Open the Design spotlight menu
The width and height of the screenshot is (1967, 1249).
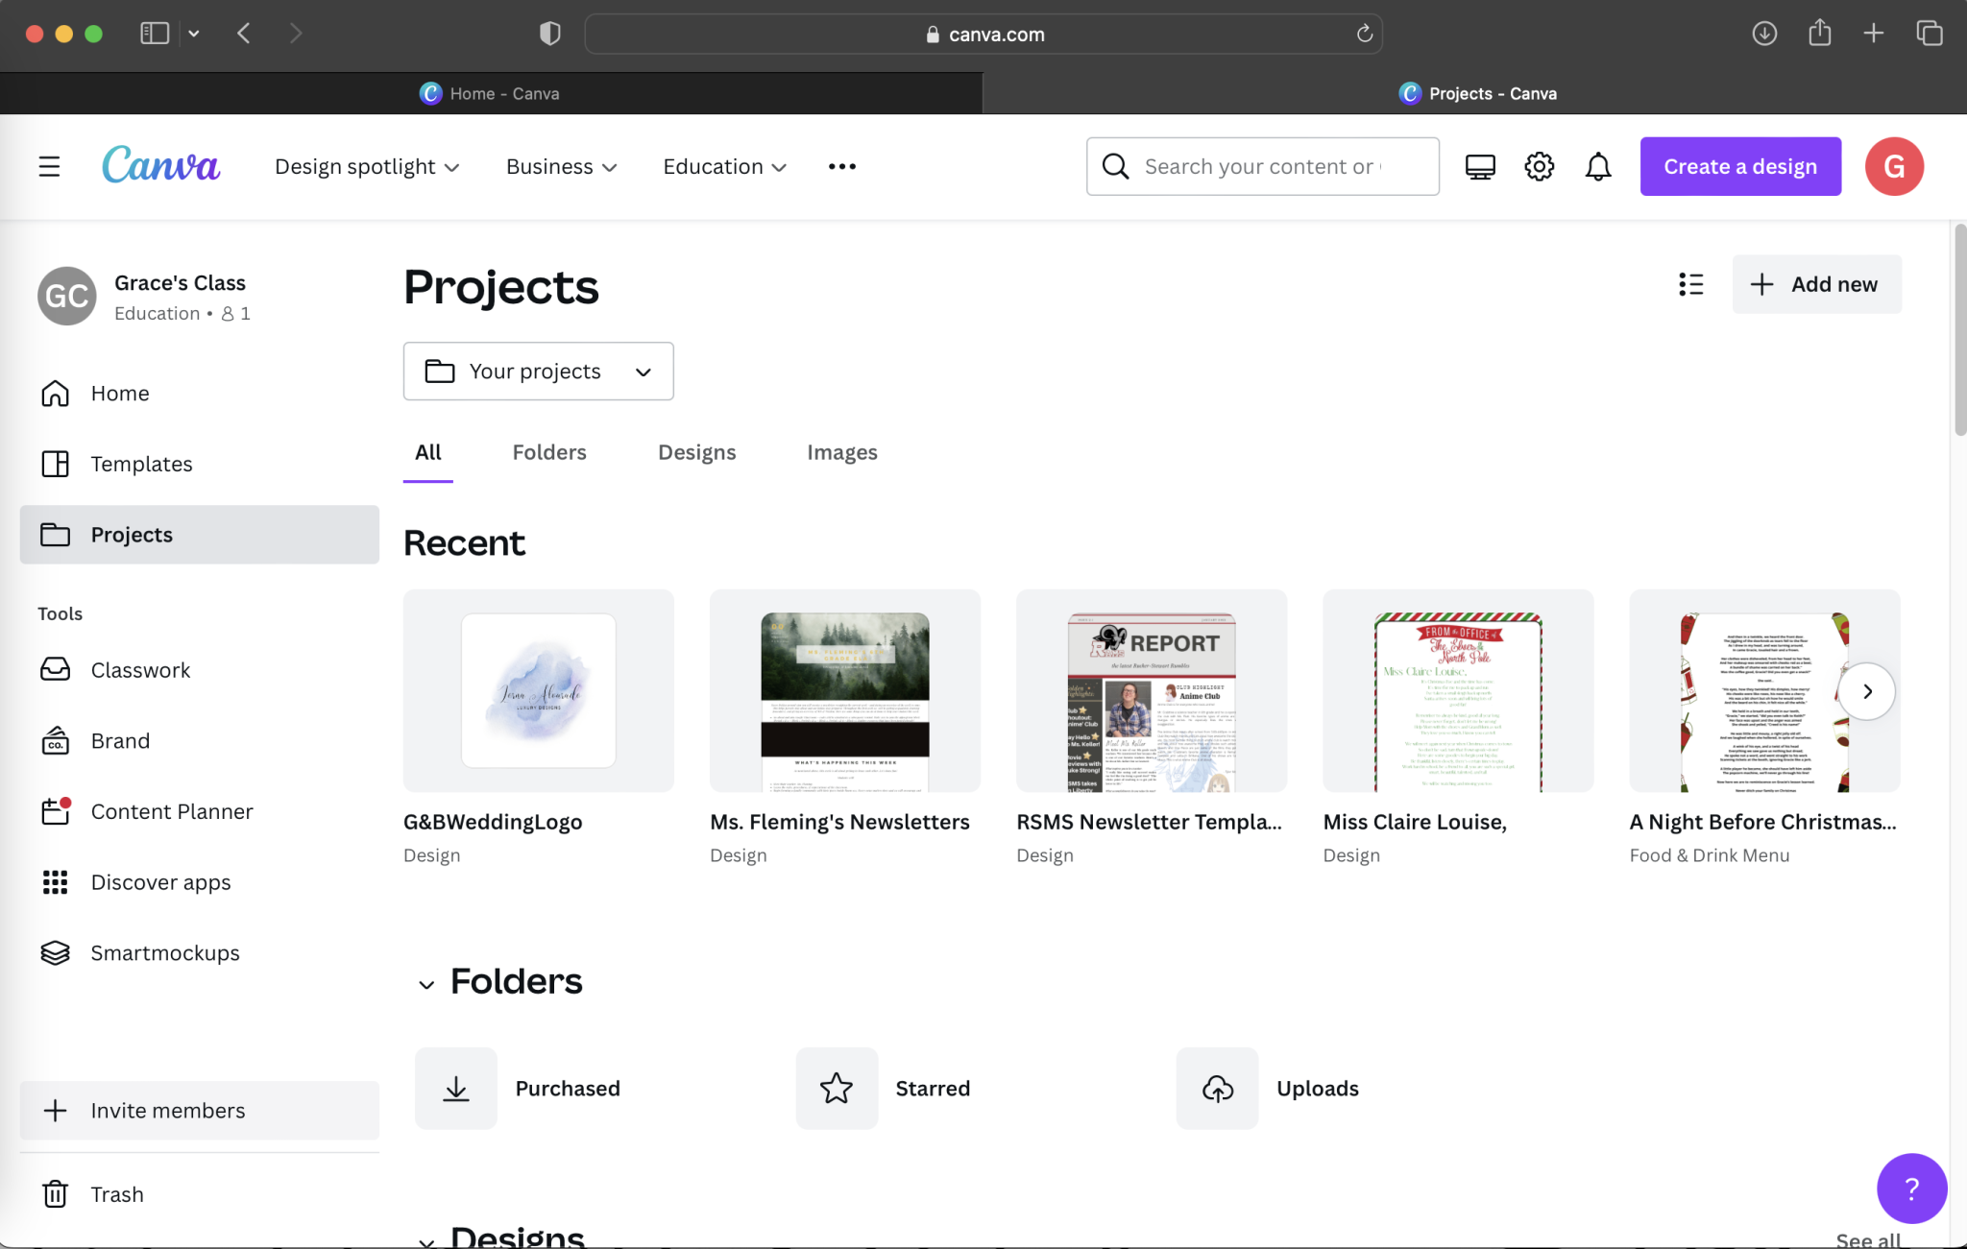point(366,166)
